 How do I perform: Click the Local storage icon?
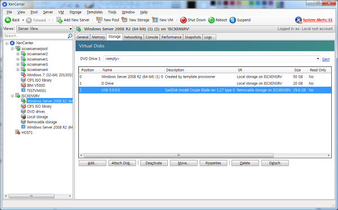[x=23, y=117]
